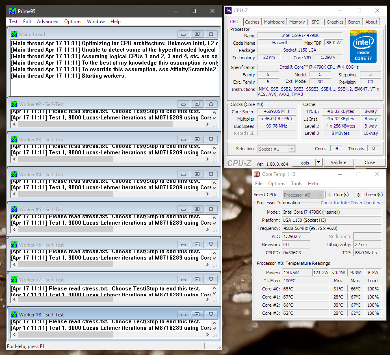
Task: Click the Worker #5 window icon
Action: (14, 209)
